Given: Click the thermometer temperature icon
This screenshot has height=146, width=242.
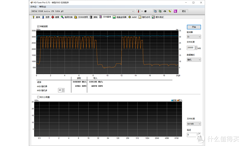Looking at the screenshot, I should [138, 11].
